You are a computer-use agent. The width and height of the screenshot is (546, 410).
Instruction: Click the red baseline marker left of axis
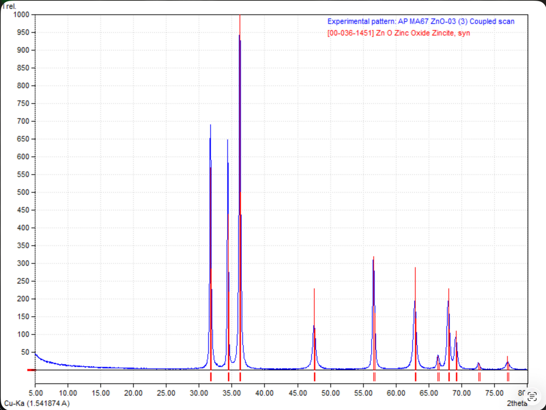[x=31, y=370]
